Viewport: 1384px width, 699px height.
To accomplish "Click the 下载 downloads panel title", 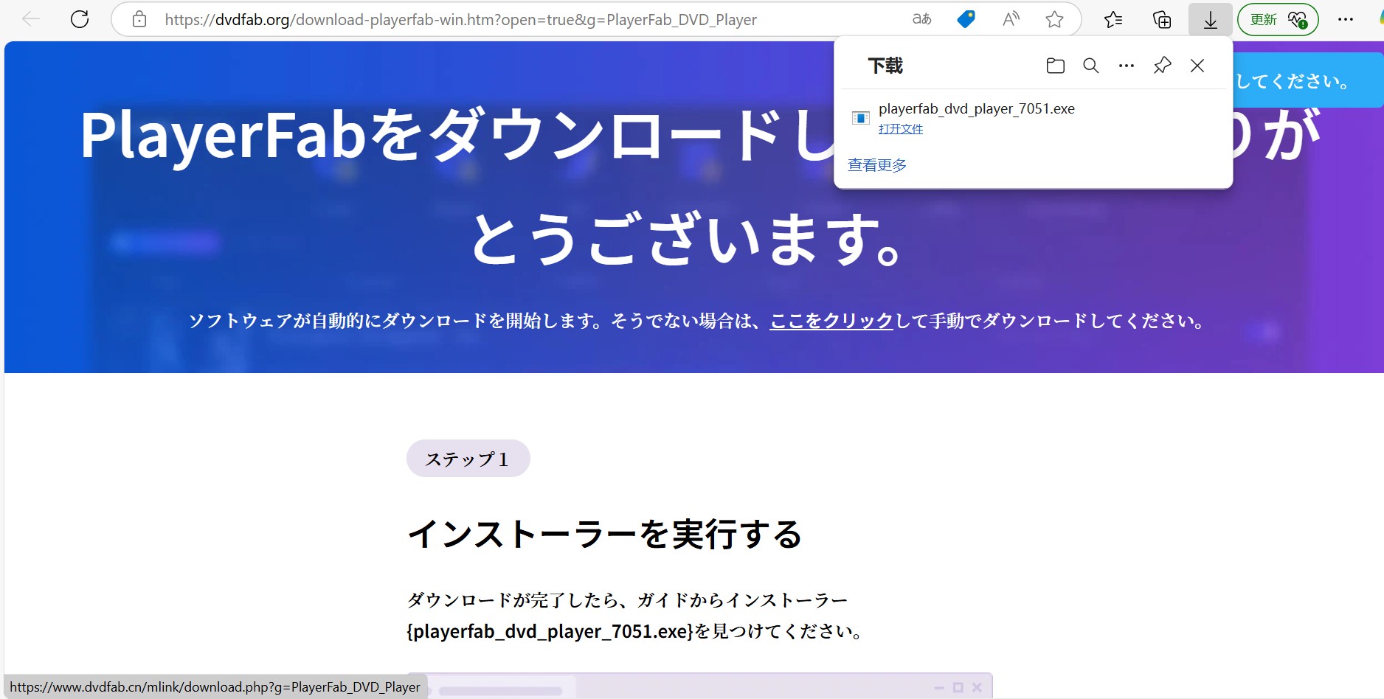I will coord(885,66).
